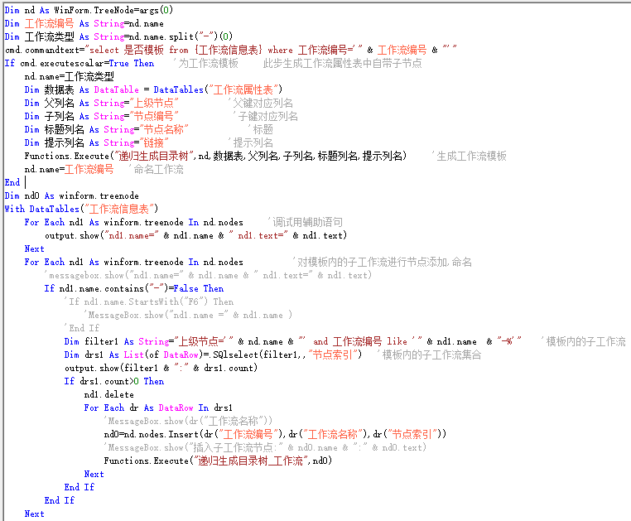This screenshot has width=631, height=521.
Task: Click the 'nd0=nd.nodes.Insert' line
Action: pos(275,434)
